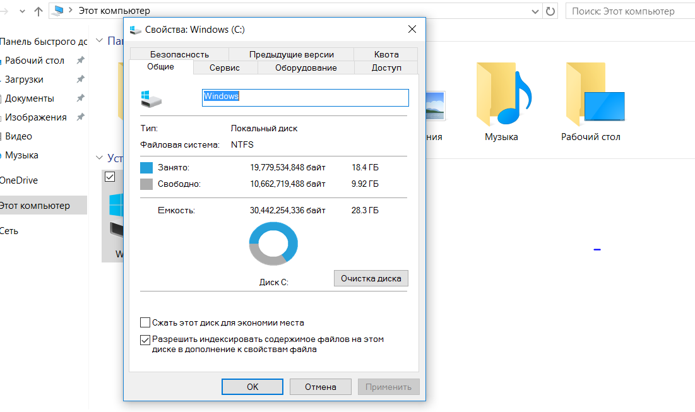Click the 28.3 ГБ capacity size
This screenshot has height=412, width=695.
(365, 211)
